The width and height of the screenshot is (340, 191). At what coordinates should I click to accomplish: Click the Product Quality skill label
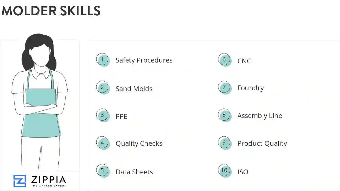point(262,143)
